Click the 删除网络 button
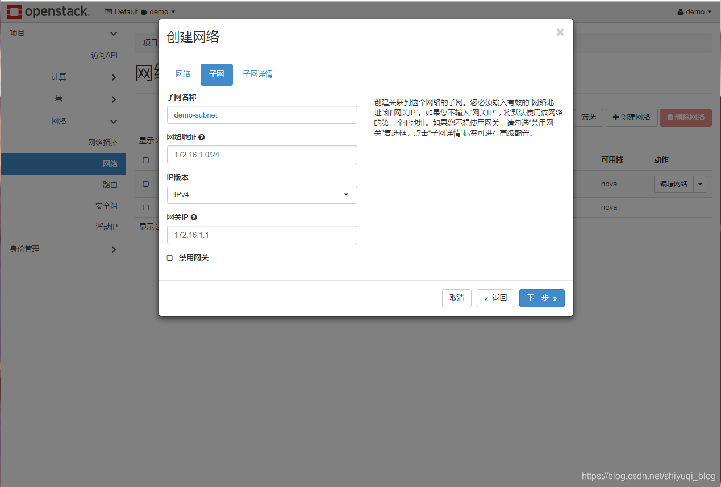721x487 pixels. 686,118
